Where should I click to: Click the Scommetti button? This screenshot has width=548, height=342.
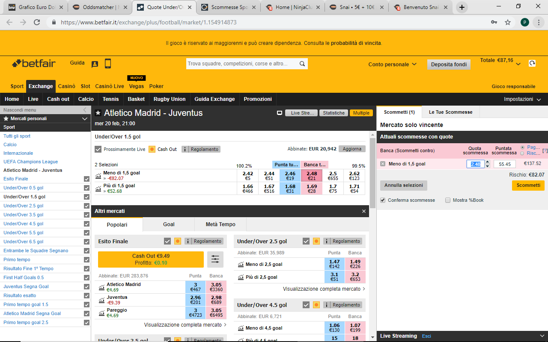coord(528,185)
